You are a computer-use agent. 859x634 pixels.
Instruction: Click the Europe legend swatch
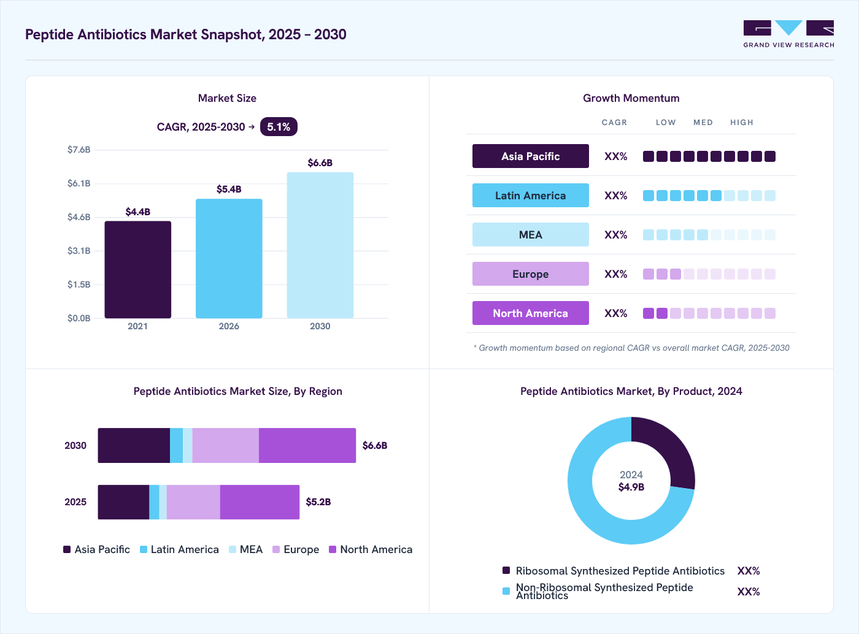pos(276,549)
